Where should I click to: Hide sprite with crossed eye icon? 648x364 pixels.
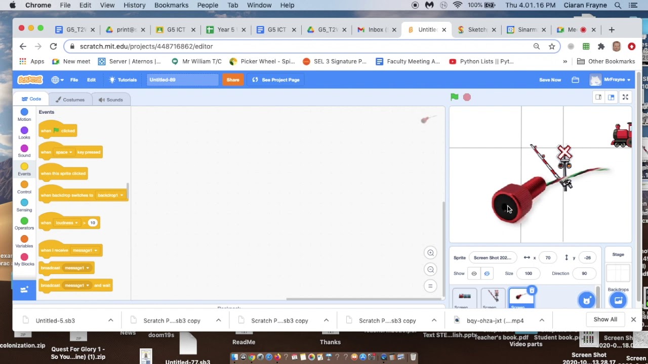tap(487, 274)
